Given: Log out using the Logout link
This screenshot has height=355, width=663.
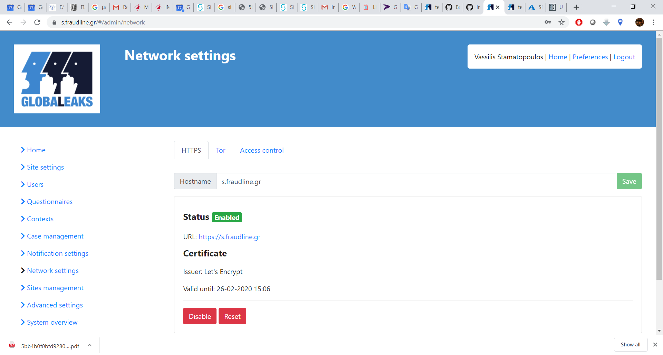Looking at the screenshot, I should click(x=624, y=57).
